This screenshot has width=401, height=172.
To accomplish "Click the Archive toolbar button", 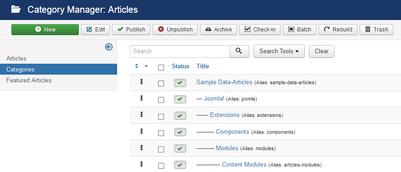I will (218, 30).
